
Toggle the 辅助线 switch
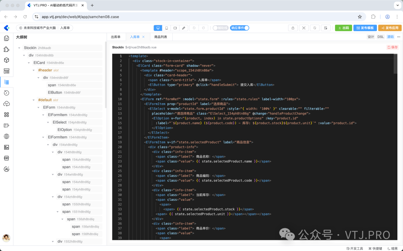[220, 28]
